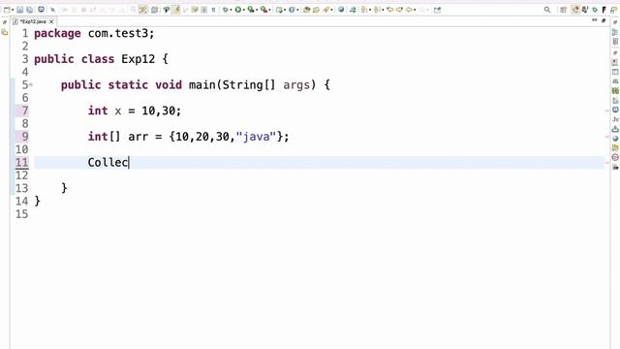Open the Next Annotation dropdown arrow
Screen dimensions: 620x349
370,10
